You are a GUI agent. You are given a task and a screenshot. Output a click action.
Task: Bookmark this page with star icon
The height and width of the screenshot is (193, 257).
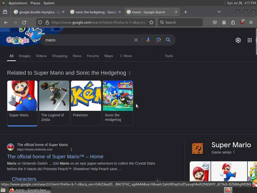tap(151, 22)
